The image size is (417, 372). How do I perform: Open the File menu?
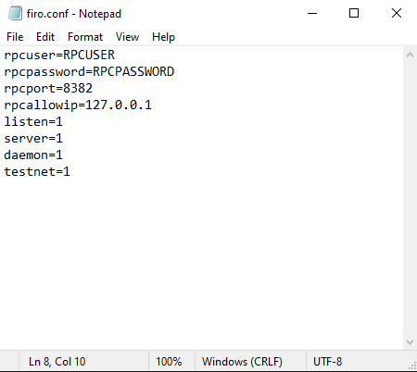click(x=15, y=37)
